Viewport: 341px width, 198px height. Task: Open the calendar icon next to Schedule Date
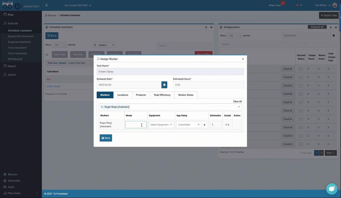point(164,85)
